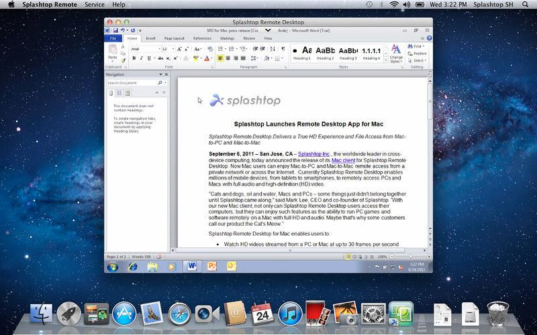The width and height of the screenshot is (537, 335).
Task: Apply the Heading 2 style
Action: [x=325, y=54]
